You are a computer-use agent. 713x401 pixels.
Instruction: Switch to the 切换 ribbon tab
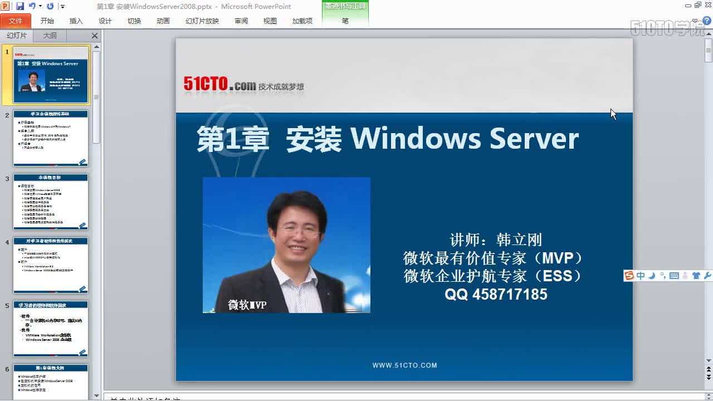click(x=134, y=21)
